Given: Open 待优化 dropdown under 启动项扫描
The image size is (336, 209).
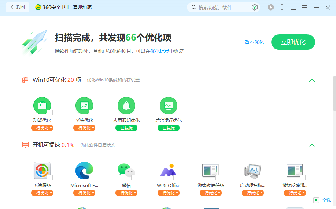Looking at the screenshot, I should click(x=253, y=193).
